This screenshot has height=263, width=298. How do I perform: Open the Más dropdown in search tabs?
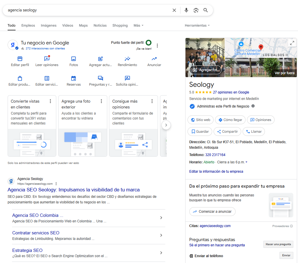coord(138,25)
